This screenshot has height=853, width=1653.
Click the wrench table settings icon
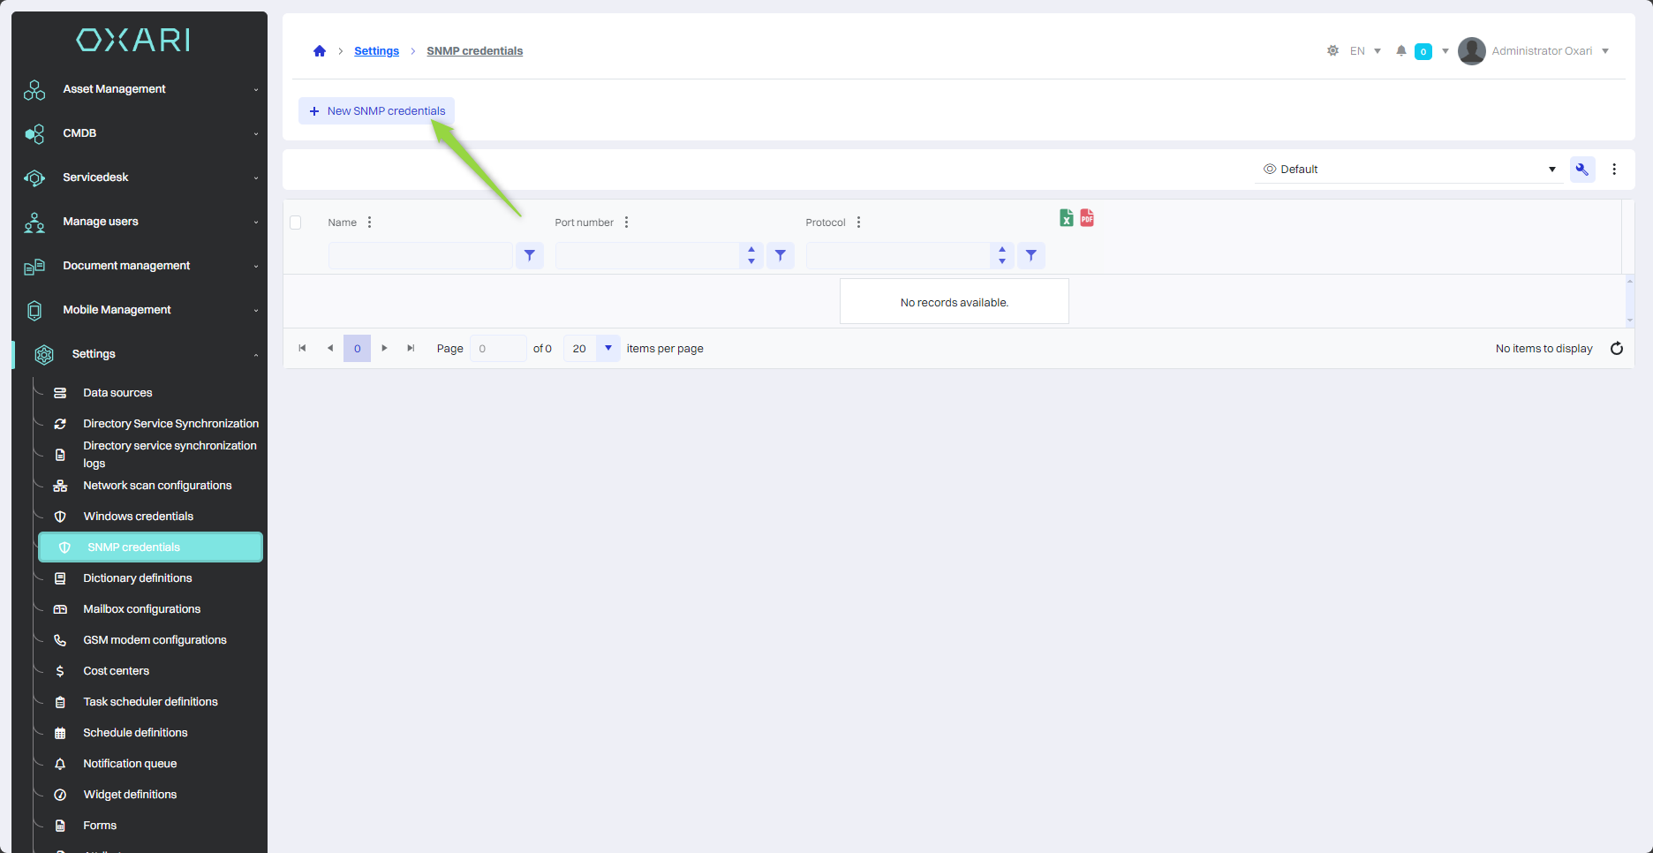point(1581,170)
